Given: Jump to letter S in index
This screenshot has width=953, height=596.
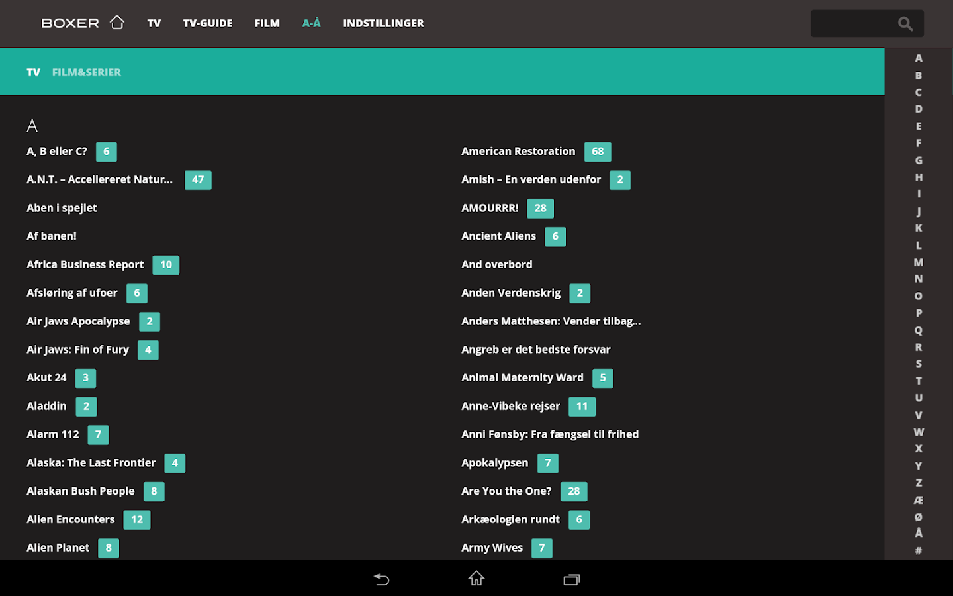Looking at the screenshot, I should coord(919,364).
